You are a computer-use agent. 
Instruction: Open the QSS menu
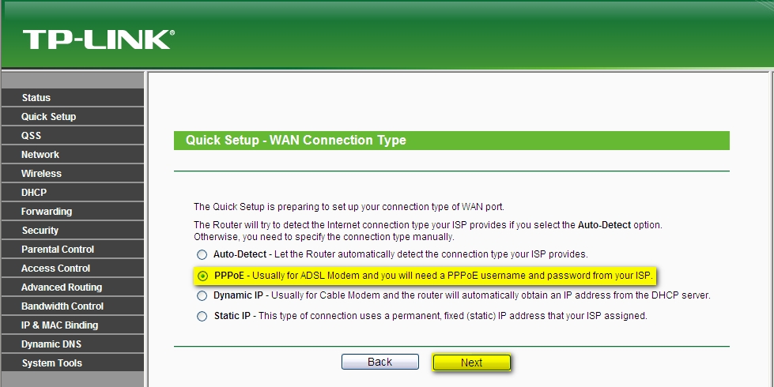[73, 136]
